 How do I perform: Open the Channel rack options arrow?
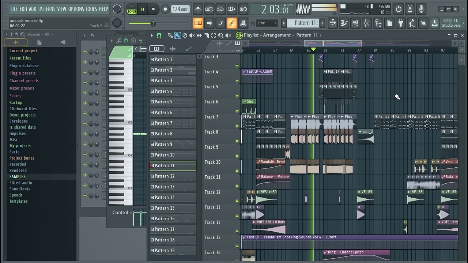click(84, 35)
